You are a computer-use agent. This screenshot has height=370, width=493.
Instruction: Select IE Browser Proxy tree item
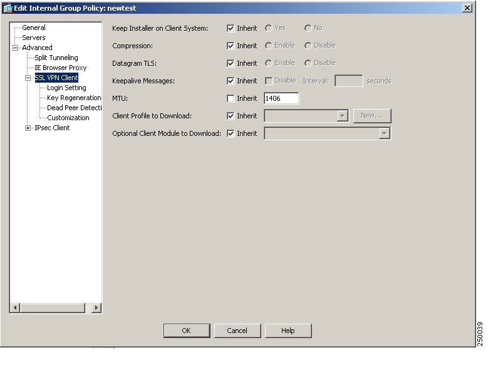click(x=60, y=68)
